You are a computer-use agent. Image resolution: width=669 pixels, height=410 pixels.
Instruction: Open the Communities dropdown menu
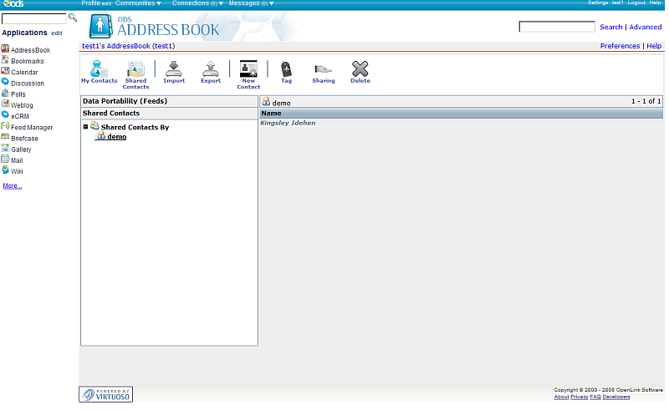[138, 3]
